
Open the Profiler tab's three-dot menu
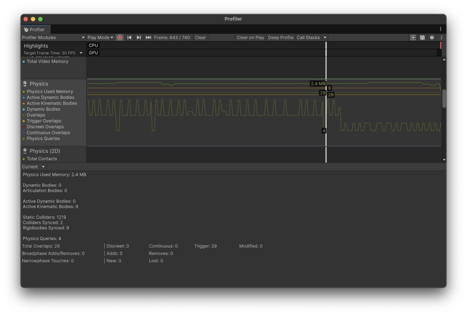(x=440, y=29)
